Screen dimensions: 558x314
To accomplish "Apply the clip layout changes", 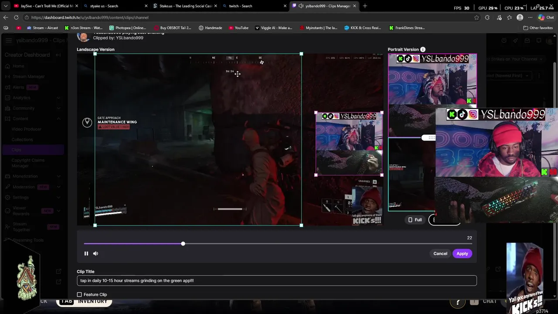I will (462, 253).
